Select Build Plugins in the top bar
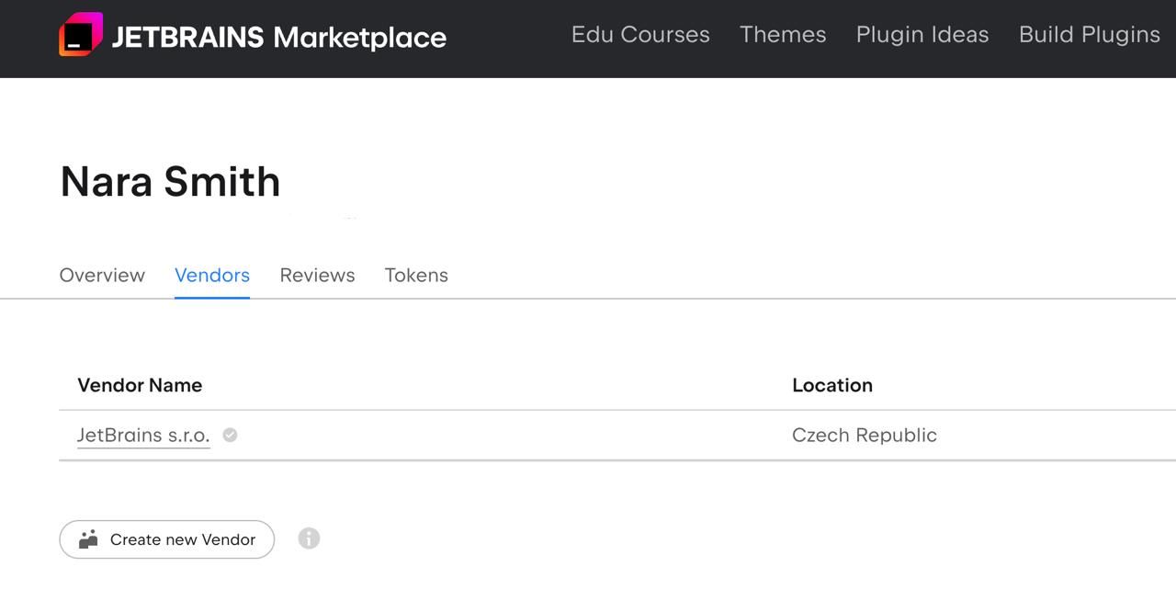 [x=1089, y=35]
